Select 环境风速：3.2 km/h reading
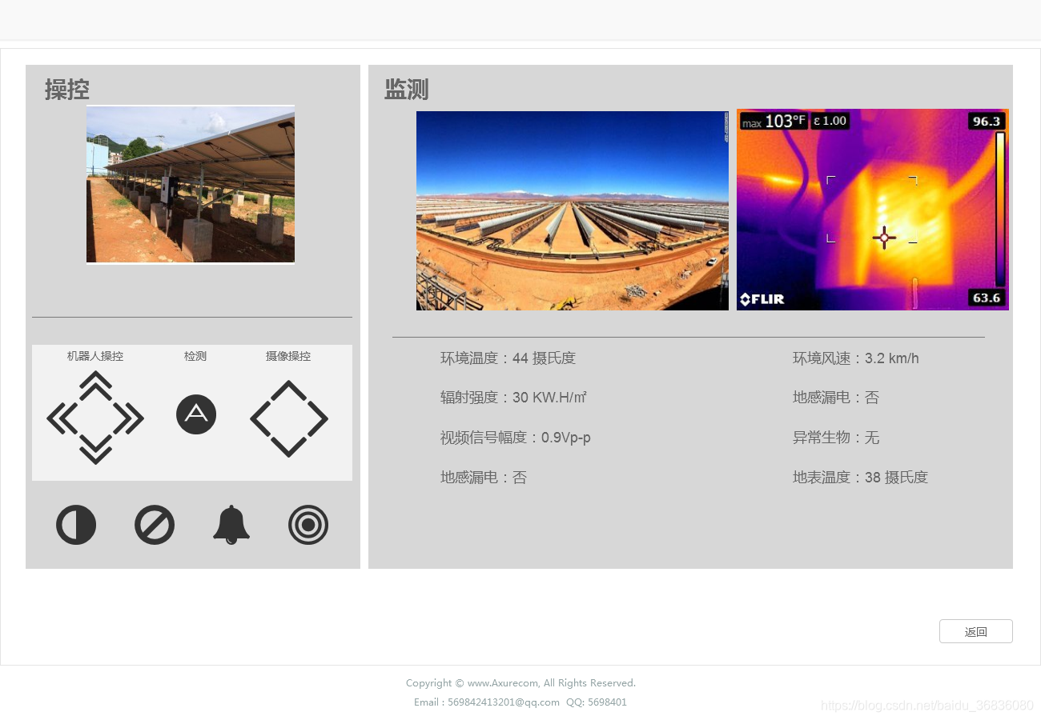Screen dimensions: 1041x720 tap(856, 358)
